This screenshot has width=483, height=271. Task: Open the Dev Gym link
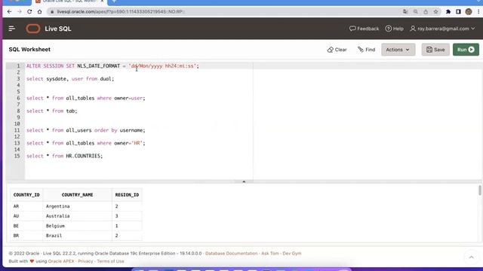[292, 254]
